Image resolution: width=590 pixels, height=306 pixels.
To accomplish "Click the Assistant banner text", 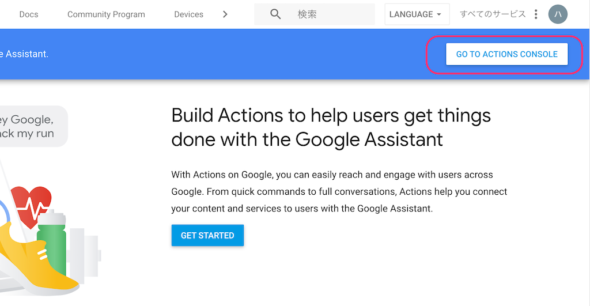I will 24,54.
